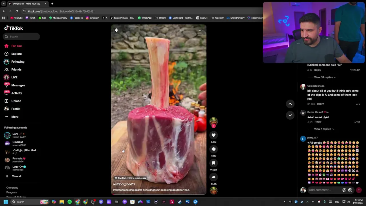Open the Following feed
The height and width of the screenshot is (206, 366).
pyautogui.click(x=14, y=62)
